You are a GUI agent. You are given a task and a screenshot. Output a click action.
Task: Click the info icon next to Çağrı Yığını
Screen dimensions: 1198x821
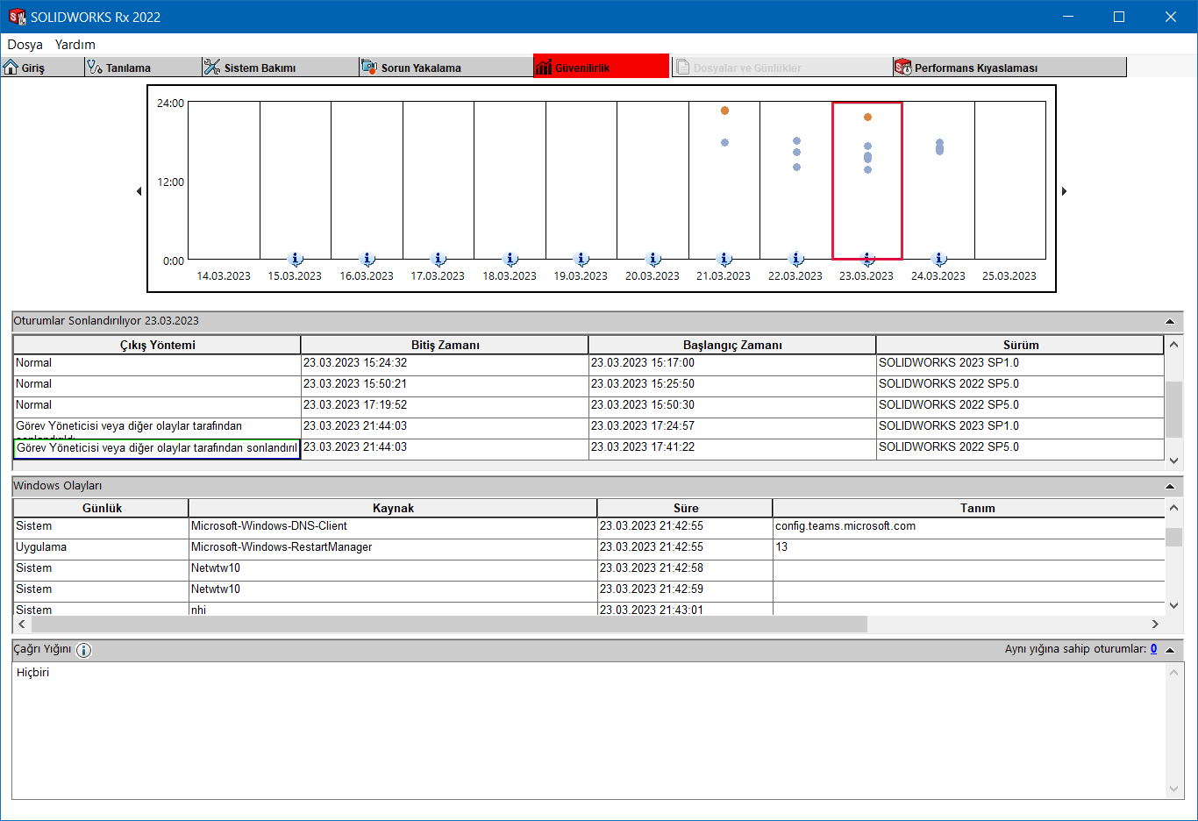click(x=83, y=650)
